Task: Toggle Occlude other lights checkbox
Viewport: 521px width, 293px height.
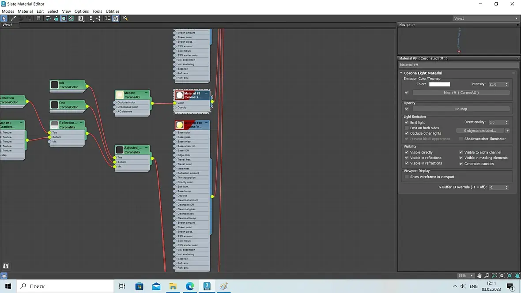Action: (407, 134)
